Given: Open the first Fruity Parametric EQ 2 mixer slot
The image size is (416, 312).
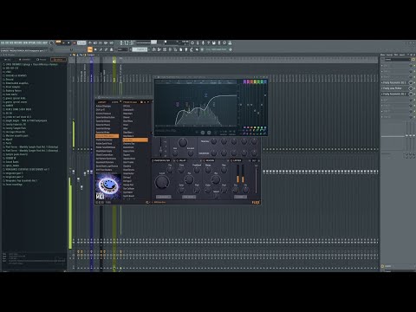Looking at the screenshot, I should point(394,82).
